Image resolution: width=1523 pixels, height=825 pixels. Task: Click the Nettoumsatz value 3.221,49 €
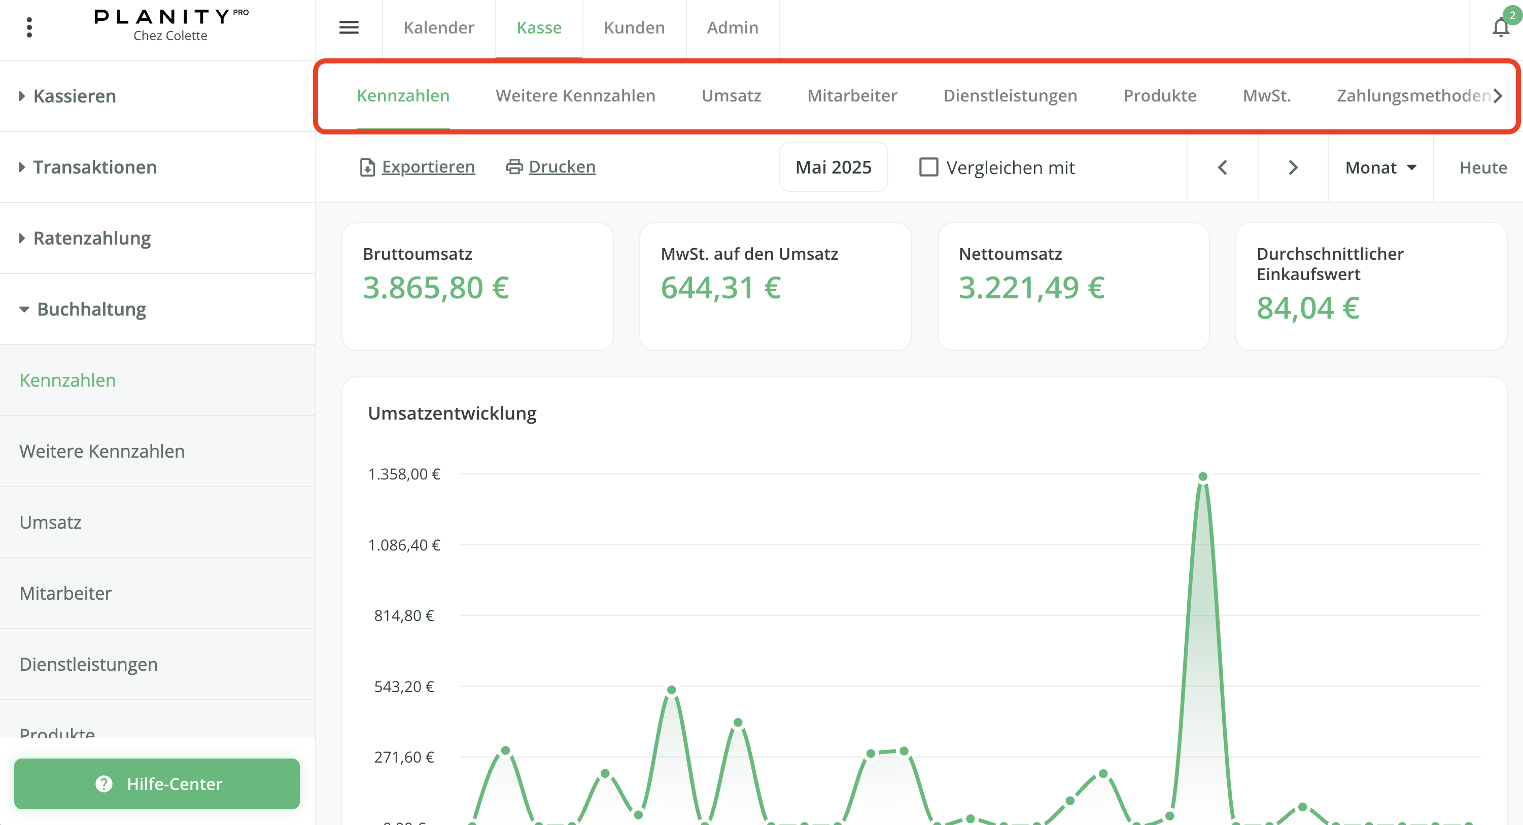tap(1032, 288)
